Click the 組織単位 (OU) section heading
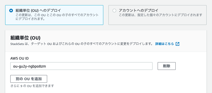The width and height of the screenshot is (212, 93). click(26, 38)
